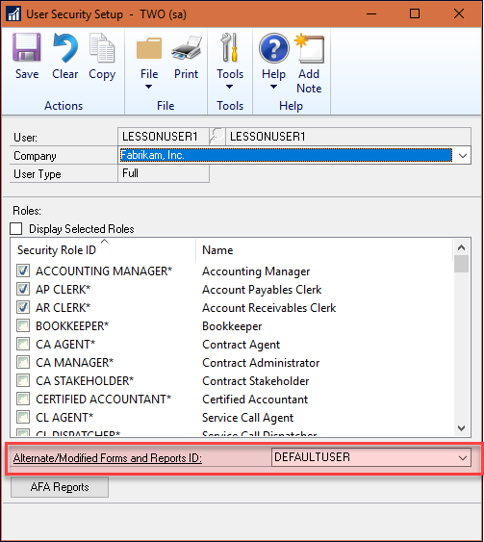Viewport: 484px width, 542px height.
Task: Click the Help question mark icon
Action: [274, 48]
